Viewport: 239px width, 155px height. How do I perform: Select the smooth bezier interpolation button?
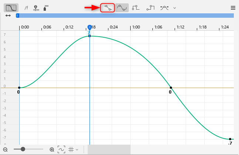[x=122, y=7]
